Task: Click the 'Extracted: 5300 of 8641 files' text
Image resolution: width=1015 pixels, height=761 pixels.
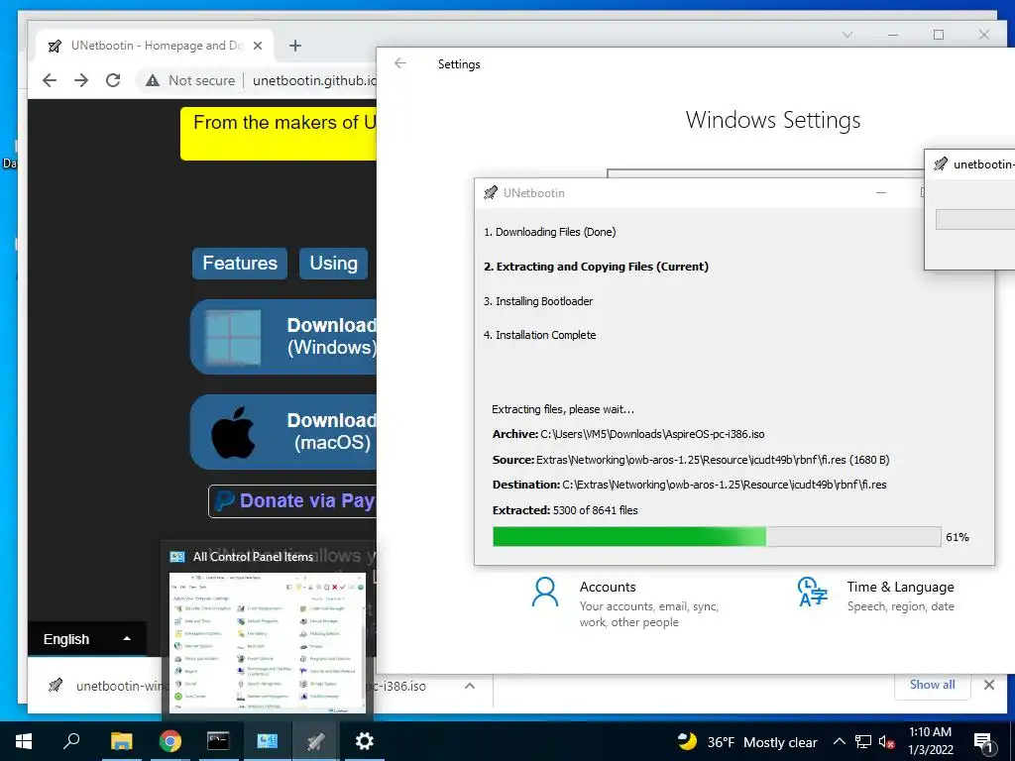Action: click(x=565, y=510)
